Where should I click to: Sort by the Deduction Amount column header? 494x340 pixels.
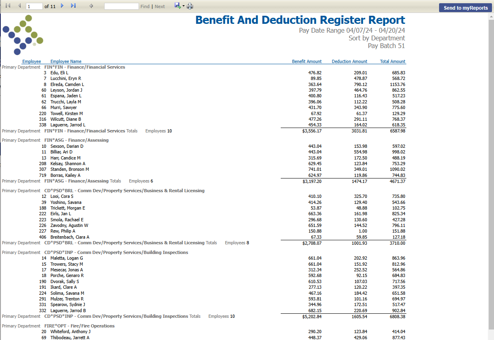point(350,61)
